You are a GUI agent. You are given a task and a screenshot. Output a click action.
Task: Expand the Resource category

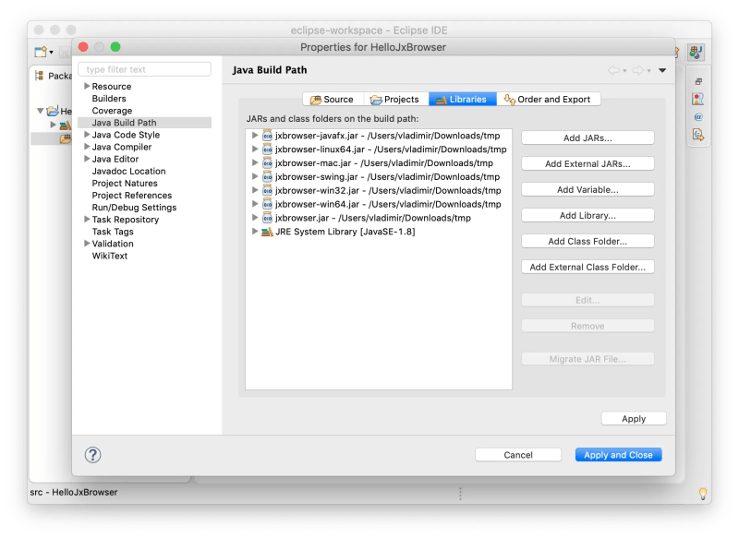pos(87,86)
